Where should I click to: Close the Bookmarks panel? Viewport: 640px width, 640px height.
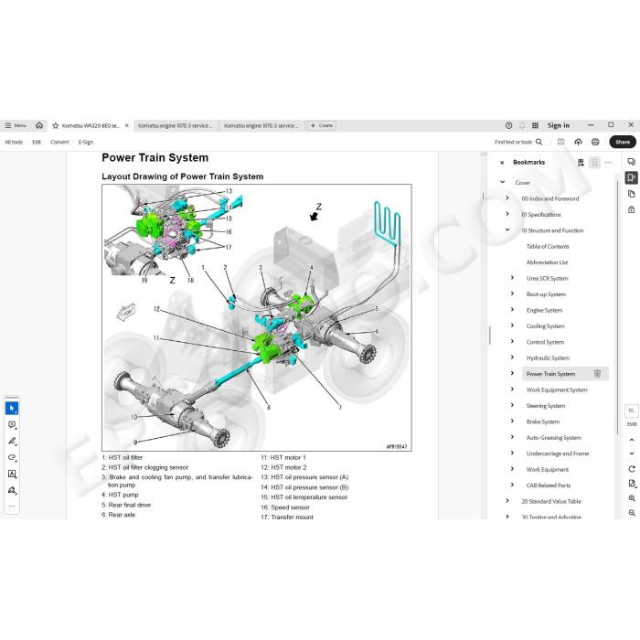coord(502,163)
